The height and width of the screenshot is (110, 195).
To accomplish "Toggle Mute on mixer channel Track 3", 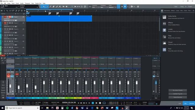I will 25,74.
